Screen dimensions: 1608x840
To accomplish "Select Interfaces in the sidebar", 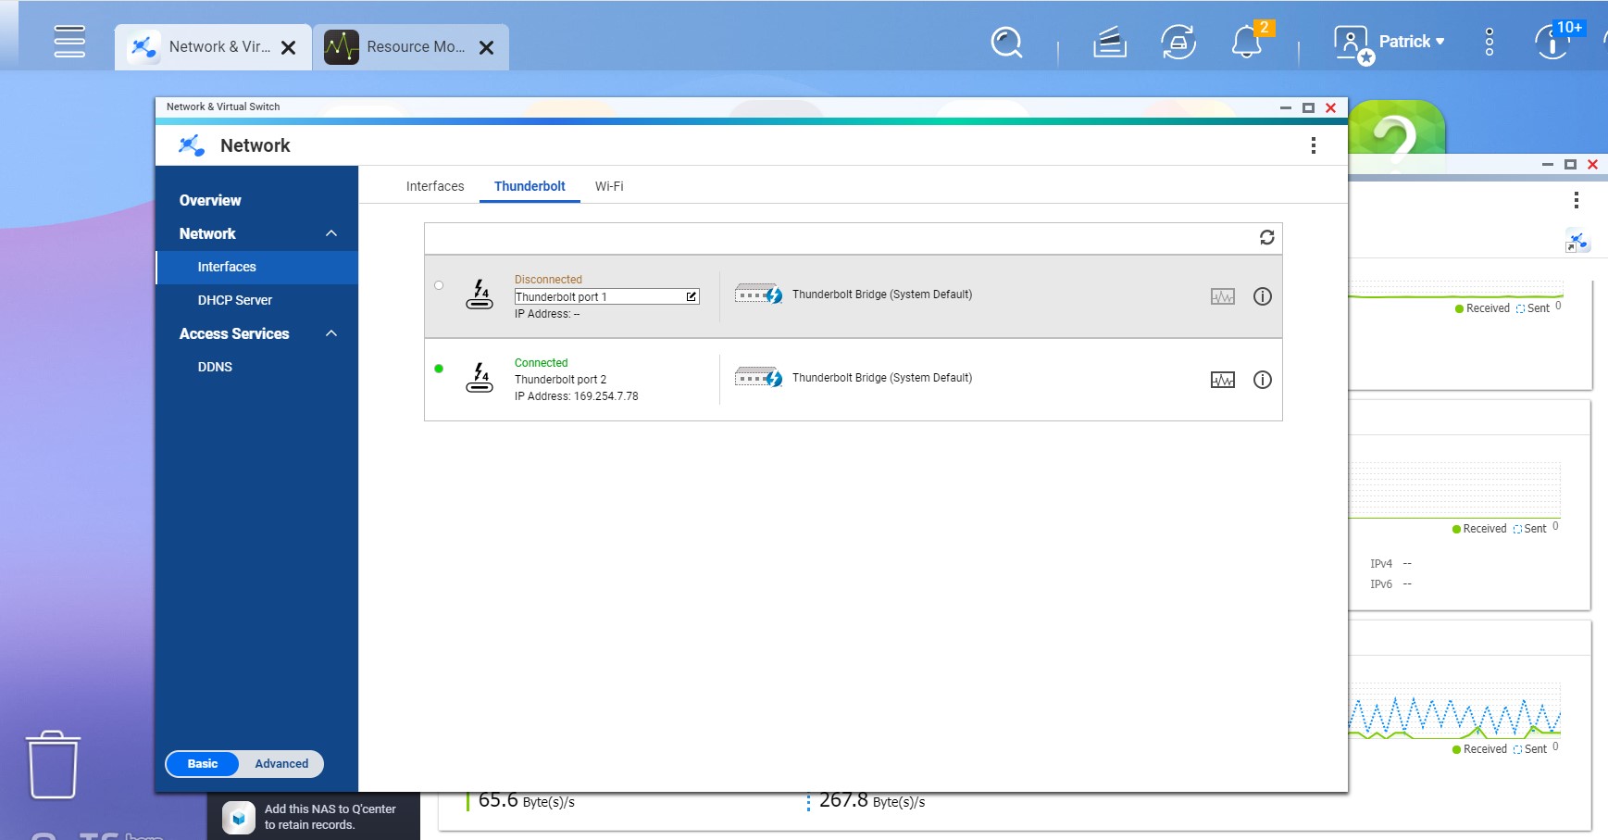I will tap(256, 267).
